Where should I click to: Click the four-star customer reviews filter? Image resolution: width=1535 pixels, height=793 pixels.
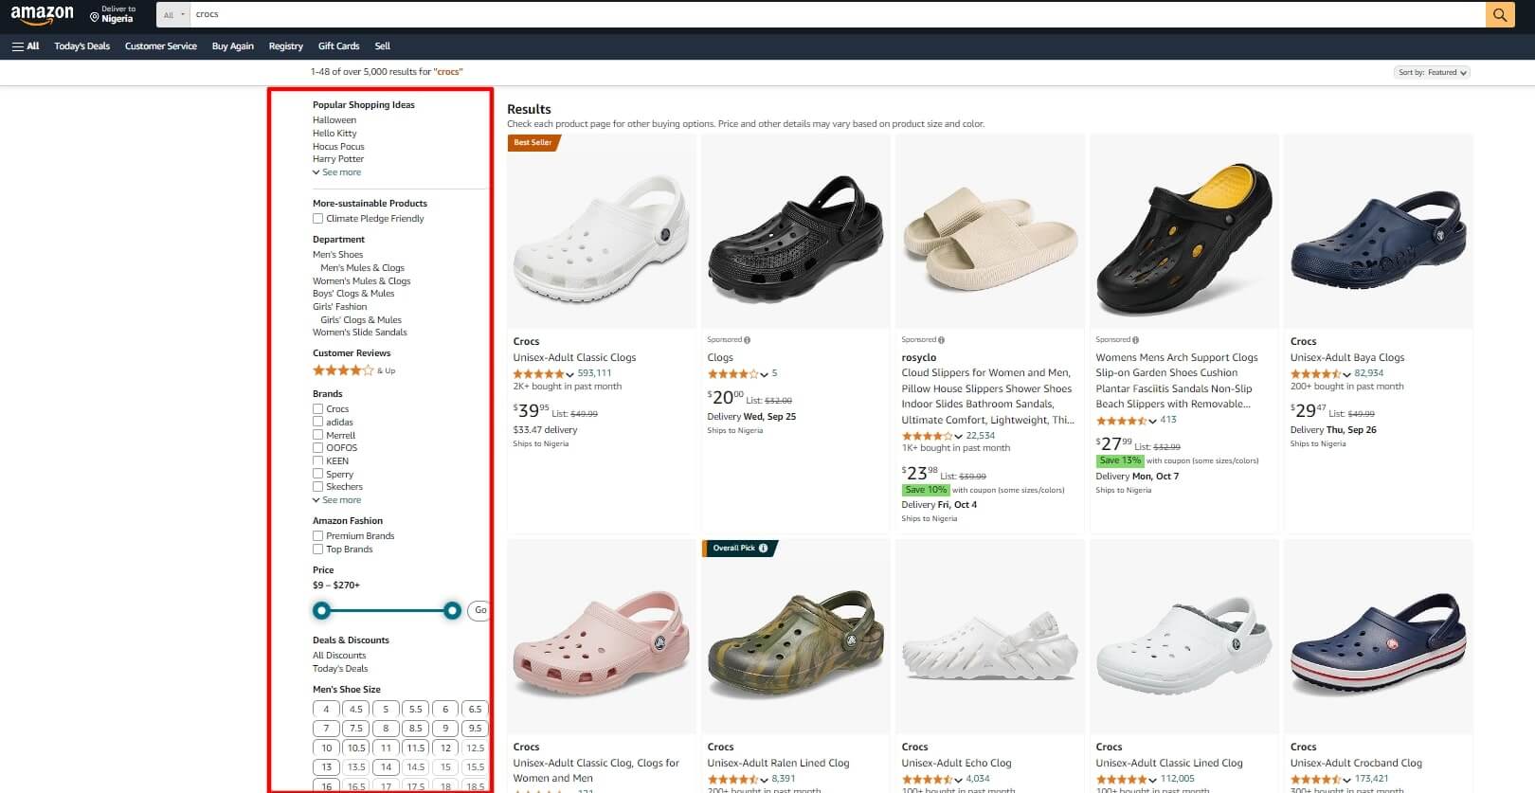tap(344, 370)
